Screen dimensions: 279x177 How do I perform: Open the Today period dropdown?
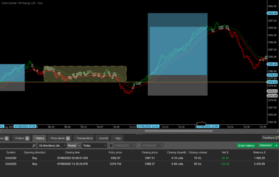point(94,145)
